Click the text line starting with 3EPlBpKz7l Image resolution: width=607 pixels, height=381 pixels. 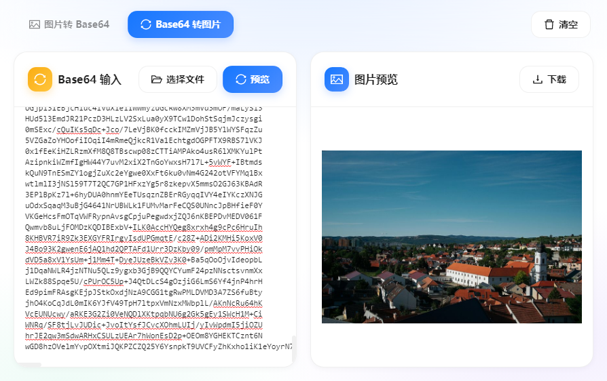(144, 195)
